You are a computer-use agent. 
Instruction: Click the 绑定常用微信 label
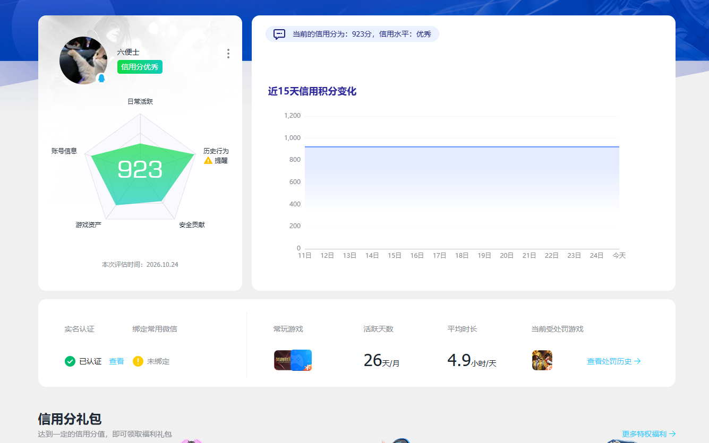click(155, 329)
